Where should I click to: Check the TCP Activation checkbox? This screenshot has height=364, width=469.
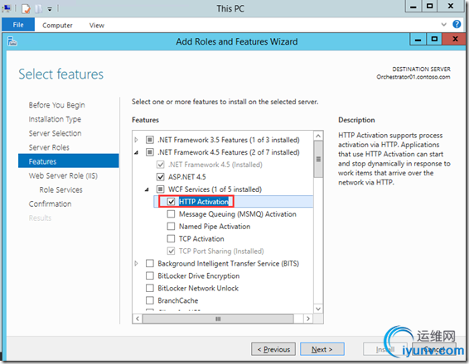coord(171,238)
